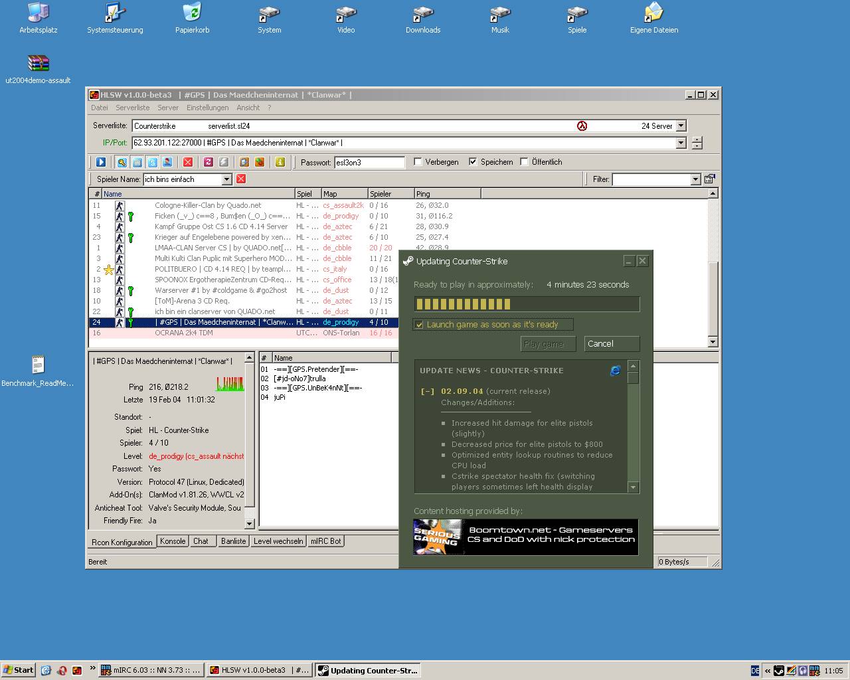Select player juPi in the player list
850x680 pixels.
click(x=279, y=397)
